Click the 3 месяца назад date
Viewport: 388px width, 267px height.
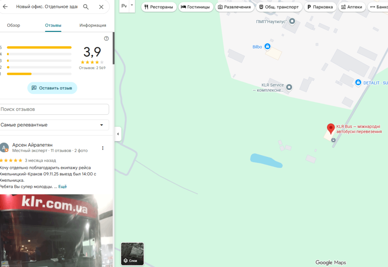coord(40,161)
